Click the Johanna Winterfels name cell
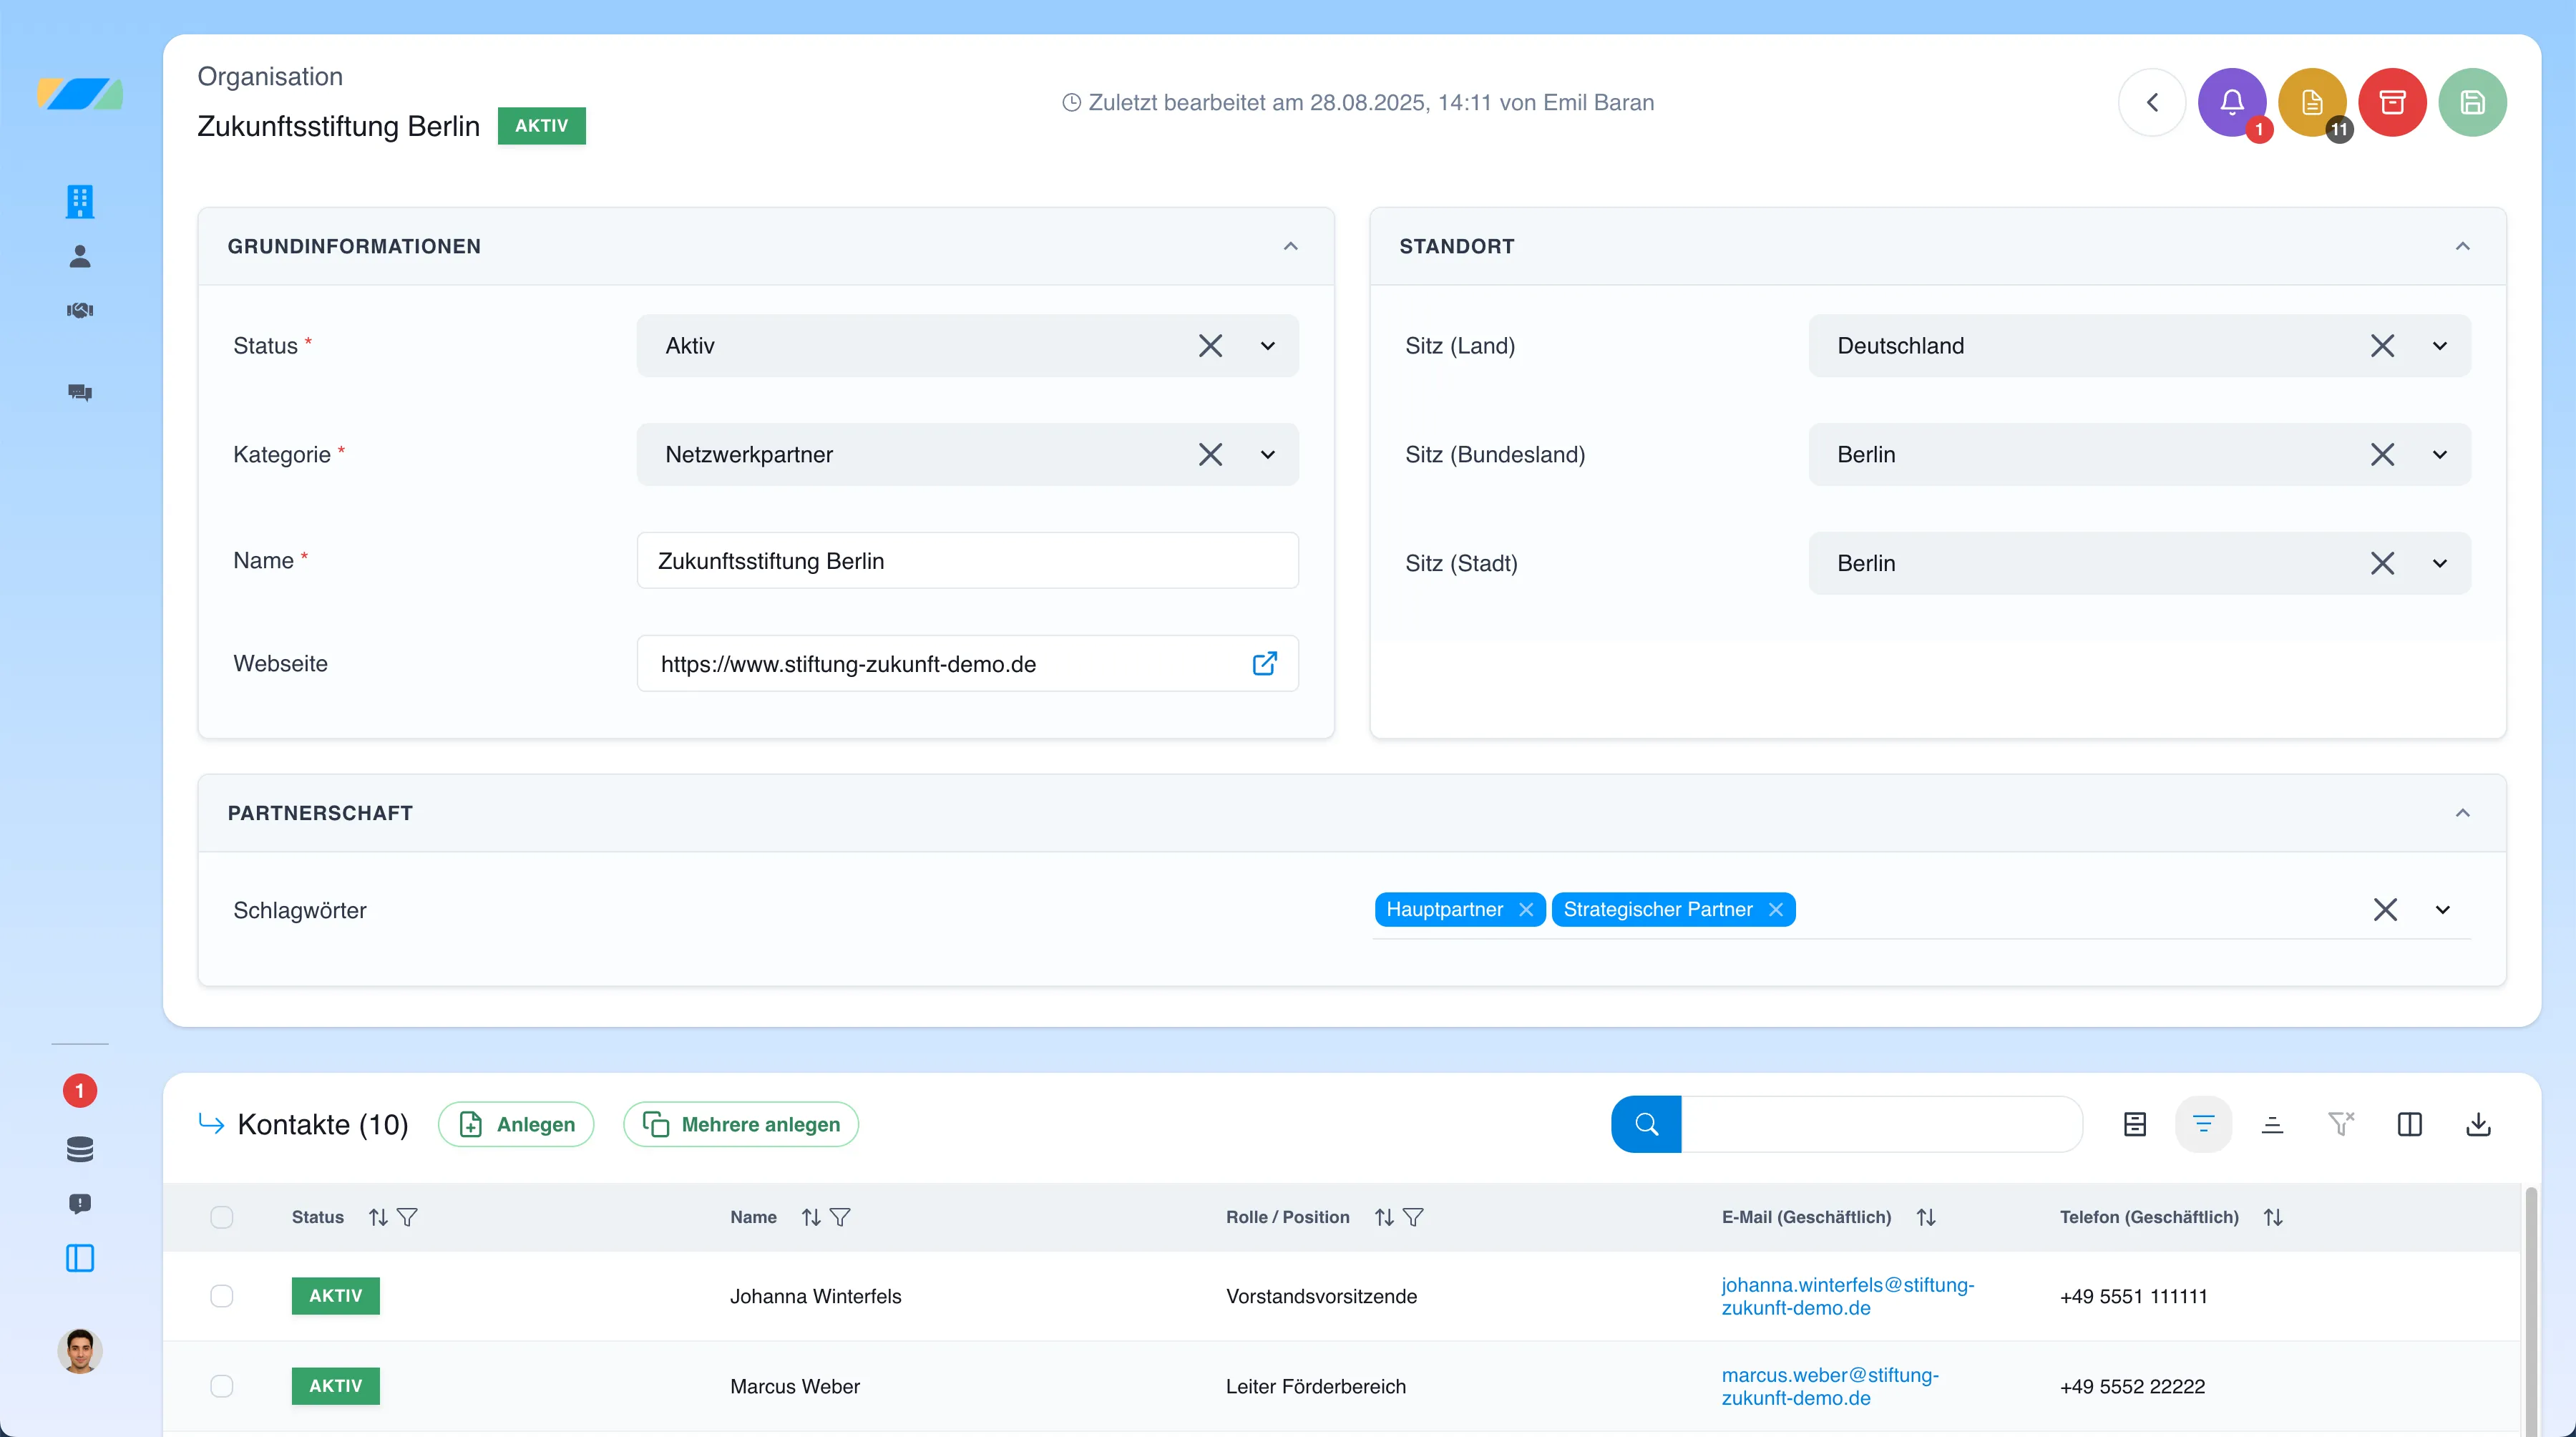The image size is (2576, 1437). click(x=815, y=1296)
